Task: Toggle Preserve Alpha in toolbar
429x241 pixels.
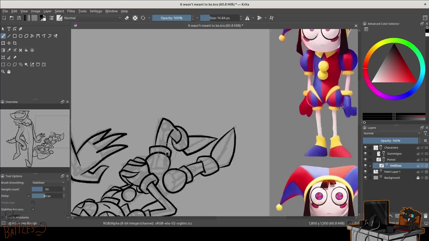Action: (x=135, y=18)
